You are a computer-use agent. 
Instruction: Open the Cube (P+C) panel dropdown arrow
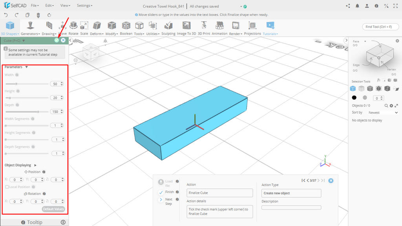[x=24, y=40]
